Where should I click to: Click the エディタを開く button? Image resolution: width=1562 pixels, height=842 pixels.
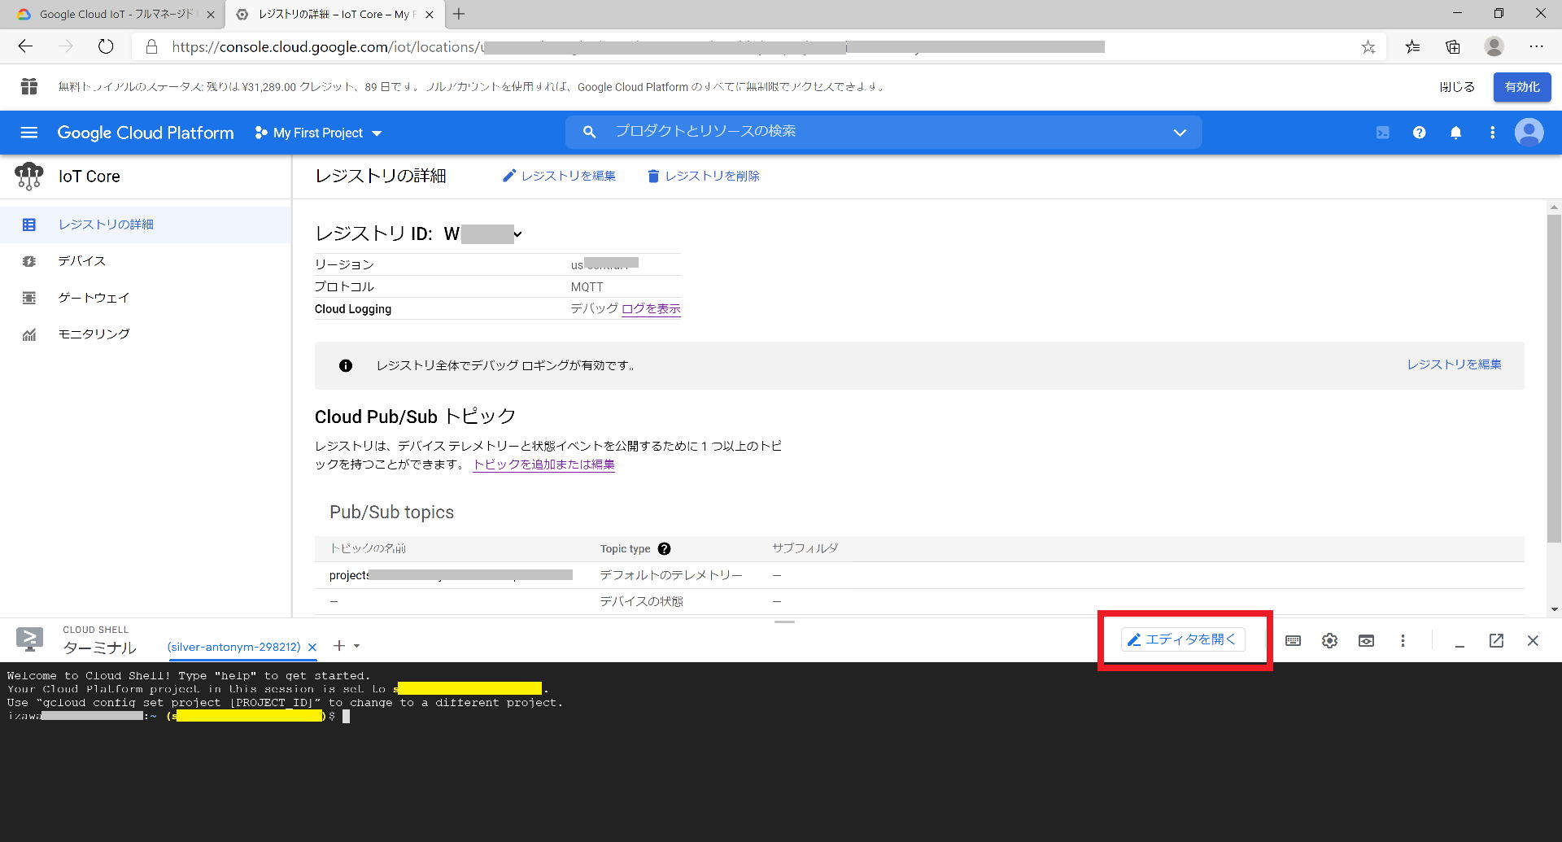1184,639
